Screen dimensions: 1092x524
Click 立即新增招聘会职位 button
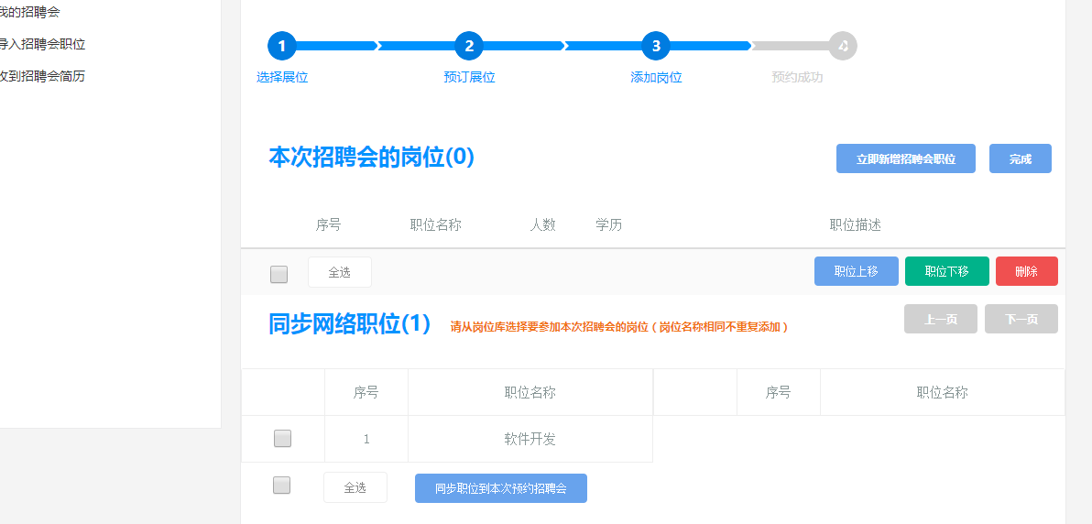pyautogui.click(x=905, y=158)
